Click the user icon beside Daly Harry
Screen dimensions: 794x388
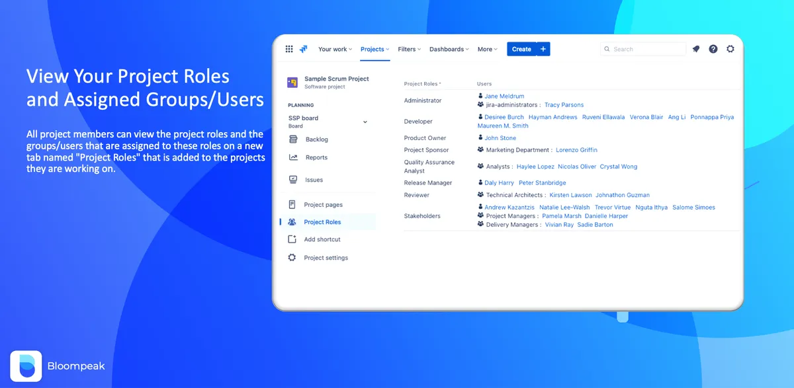[x=480, y=182]
